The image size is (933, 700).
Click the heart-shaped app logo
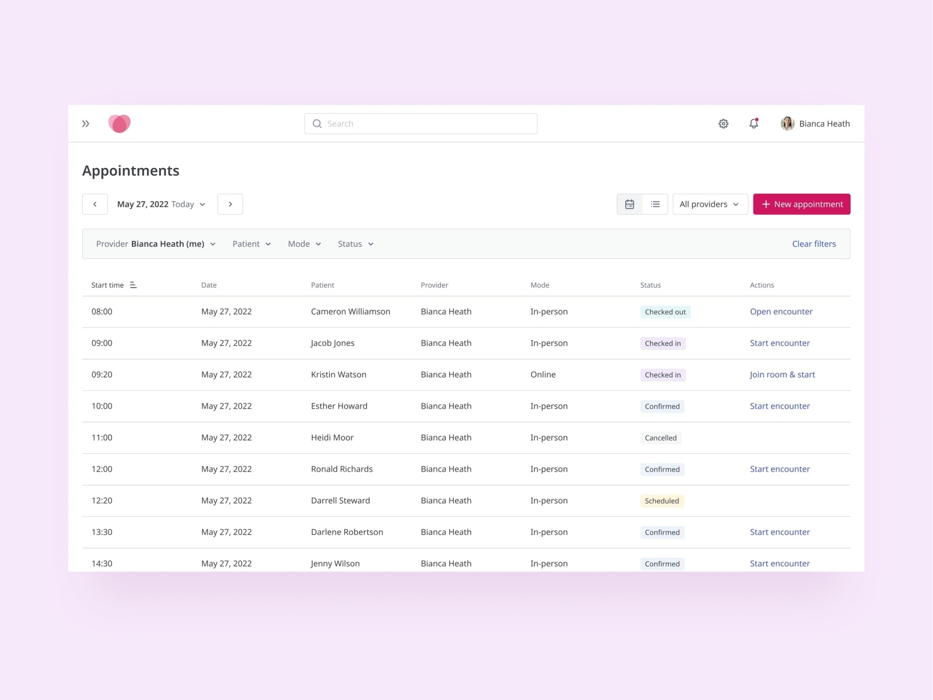(x=120, y=123)
